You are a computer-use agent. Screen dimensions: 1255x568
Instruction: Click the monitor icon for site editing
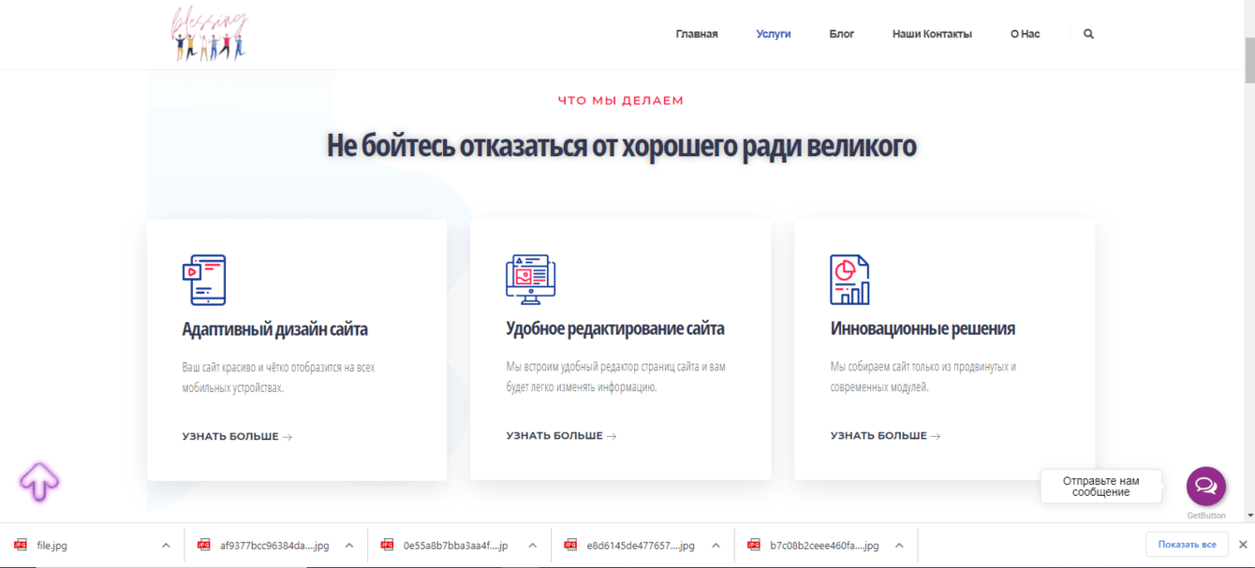pyautogui.click(x=530, y=279)
